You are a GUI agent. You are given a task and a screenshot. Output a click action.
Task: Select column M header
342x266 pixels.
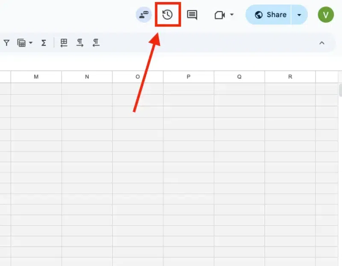(x=36, y=77)
